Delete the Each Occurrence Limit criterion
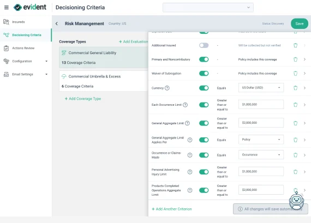The width and height of the screenshot is (311, 223). click(x=295, y=105)
